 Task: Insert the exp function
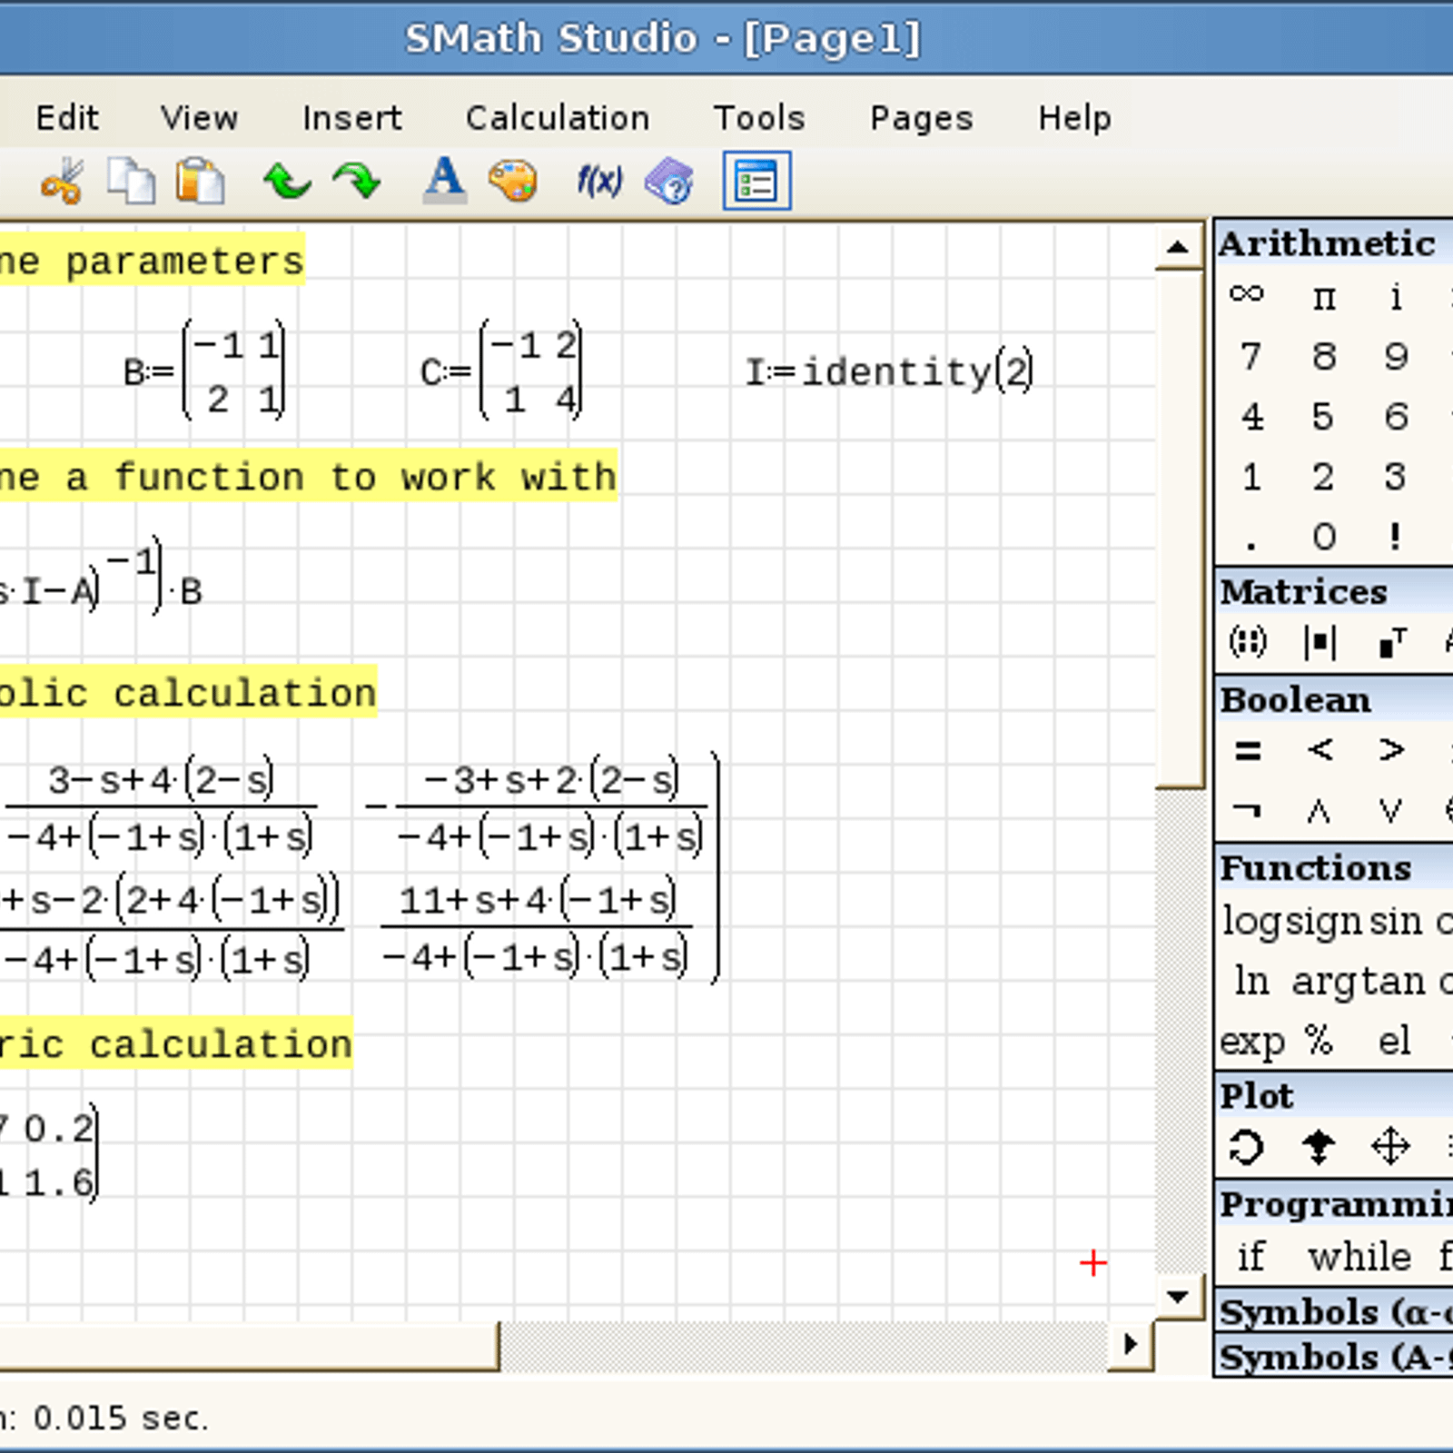coord(1252,1043)
